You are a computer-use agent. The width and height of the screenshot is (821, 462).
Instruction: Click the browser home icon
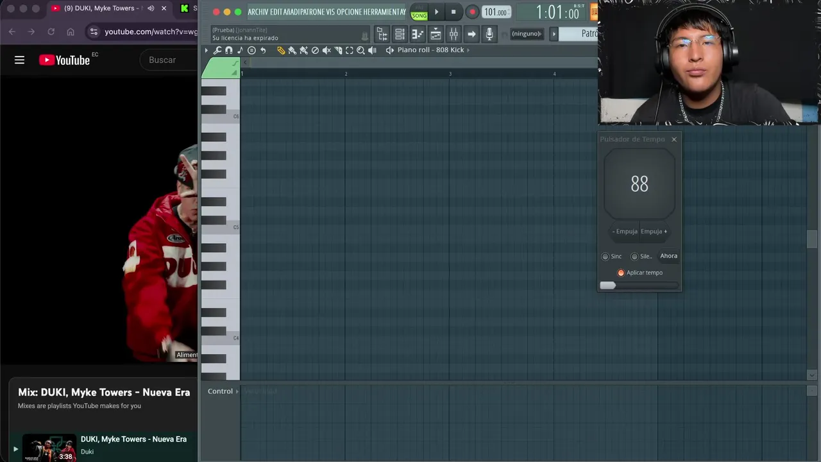pos(71,31)
